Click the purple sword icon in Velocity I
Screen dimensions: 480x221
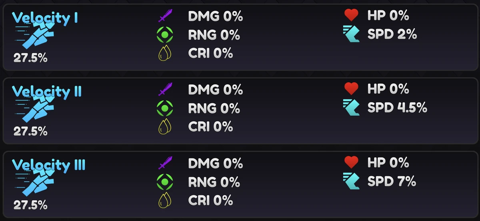tap(165, 16)
